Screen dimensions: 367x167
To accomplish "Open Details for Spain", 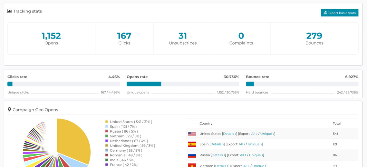I will tap(217, 144).
